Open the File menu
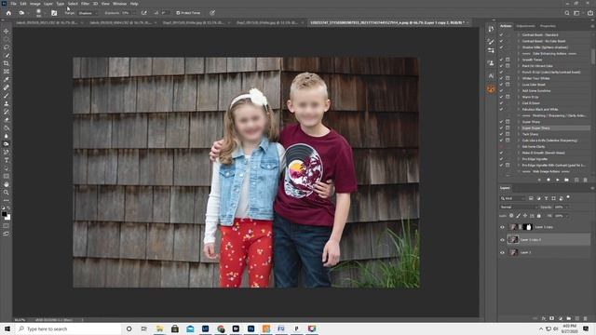596x335 pixels. point(13,4)
